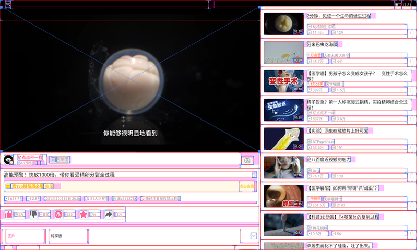This screenshot has height=250, width=417.
Task: Toggle the 已关注 follow button
Action: click(x=60, y=160)
